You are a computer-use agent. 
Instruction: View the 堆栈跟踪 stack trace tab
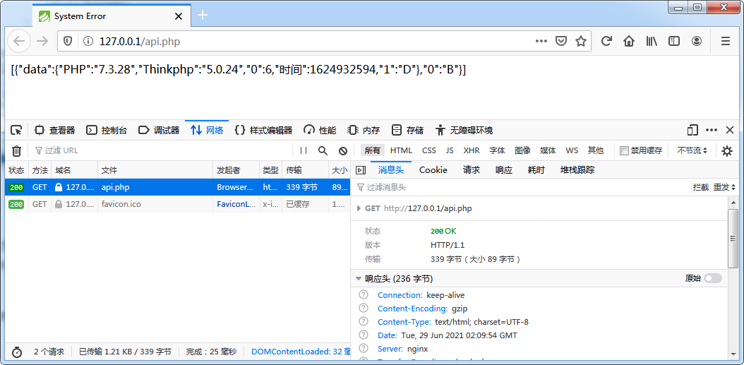pyautogui.click(x=577, y=170)
